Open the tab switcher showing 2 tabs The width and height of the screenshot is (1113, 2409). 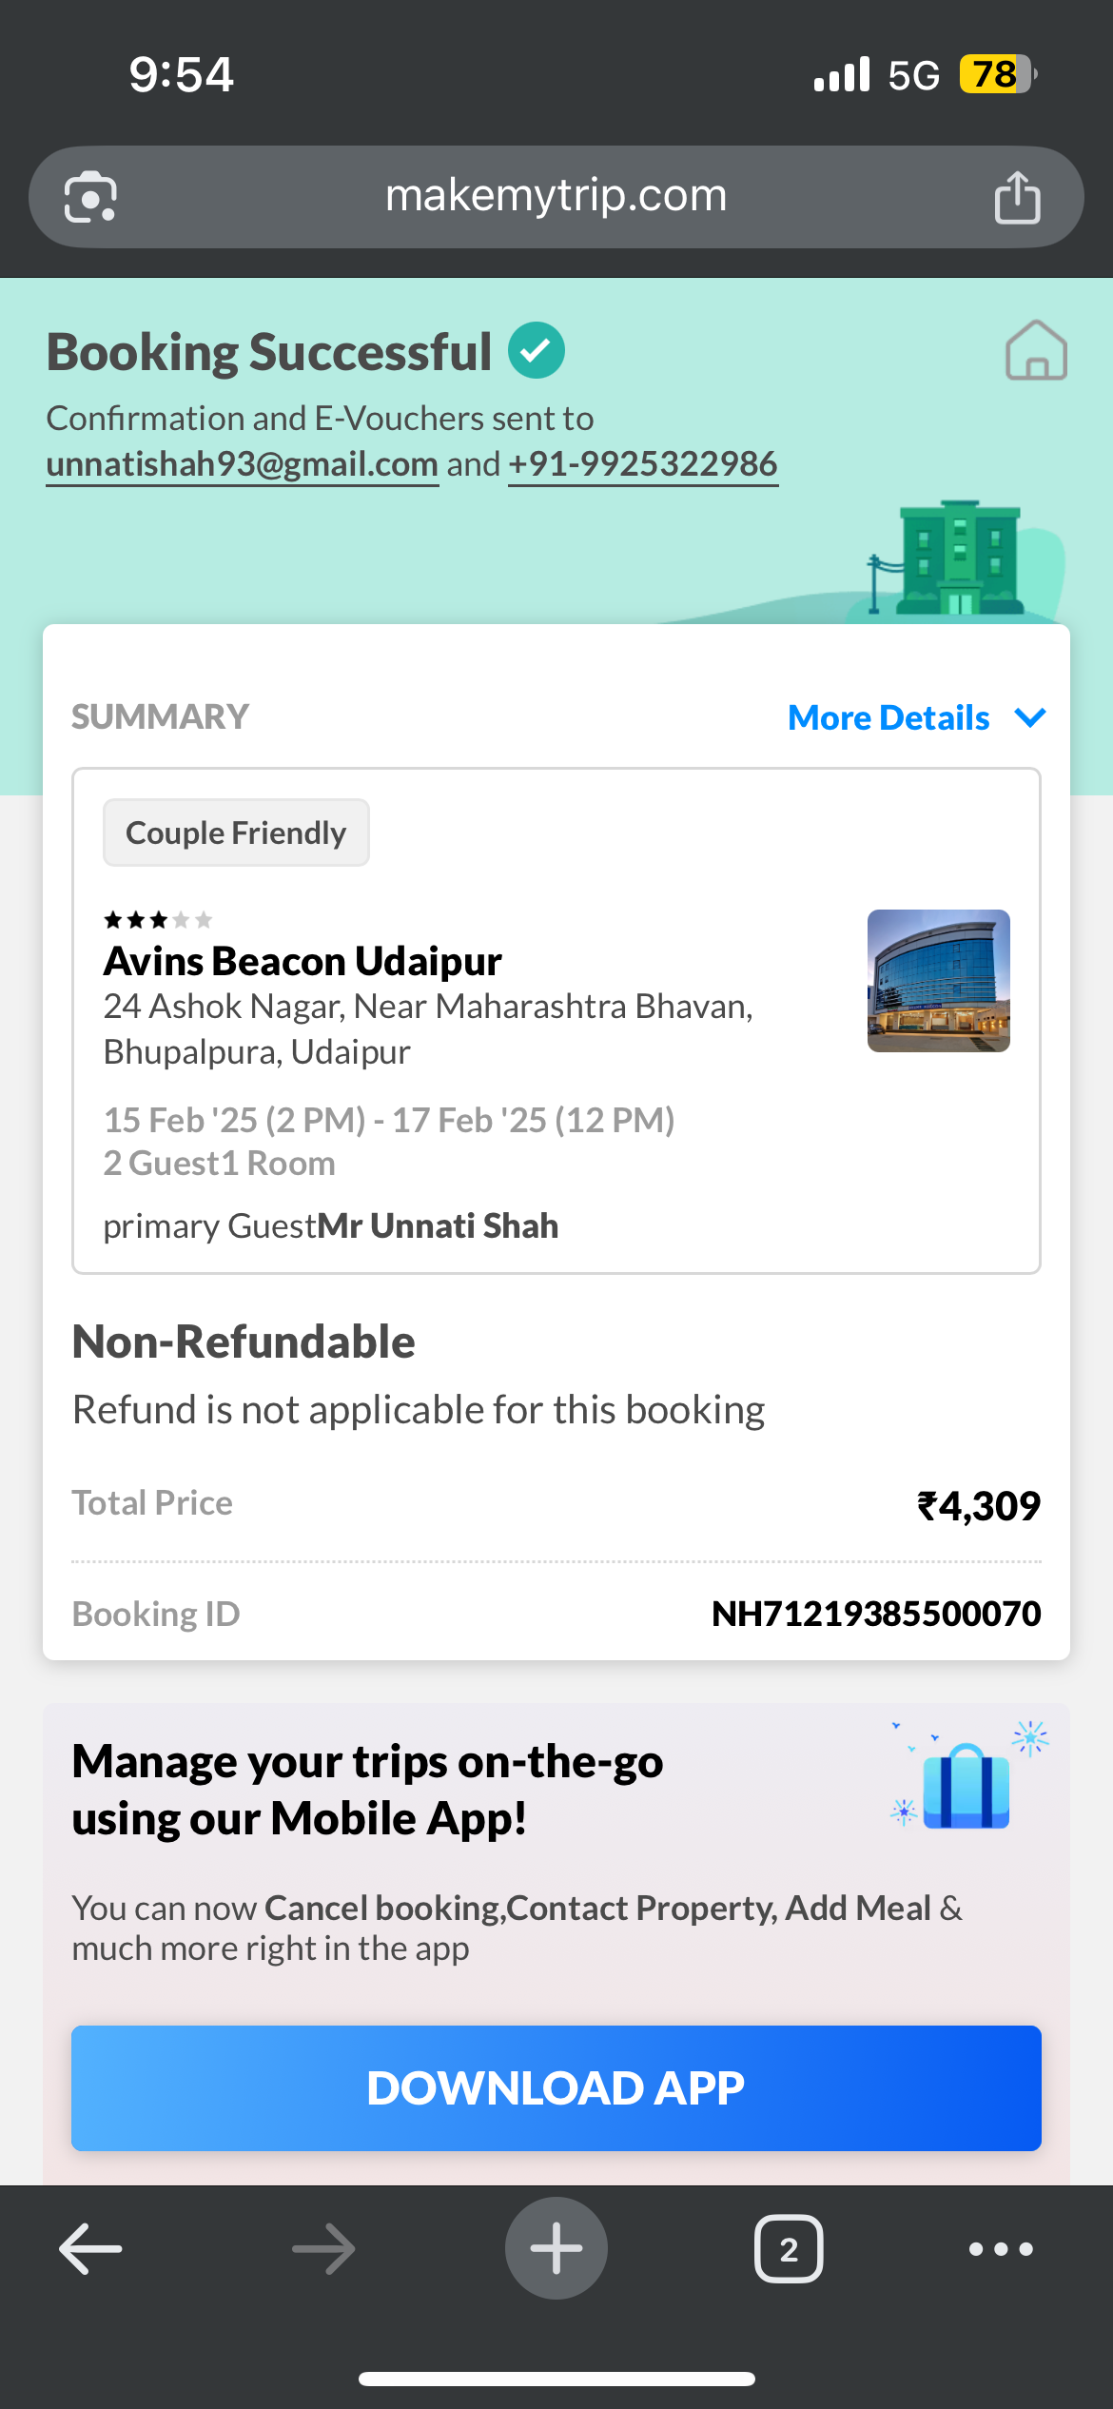(x=789, y=2249)
